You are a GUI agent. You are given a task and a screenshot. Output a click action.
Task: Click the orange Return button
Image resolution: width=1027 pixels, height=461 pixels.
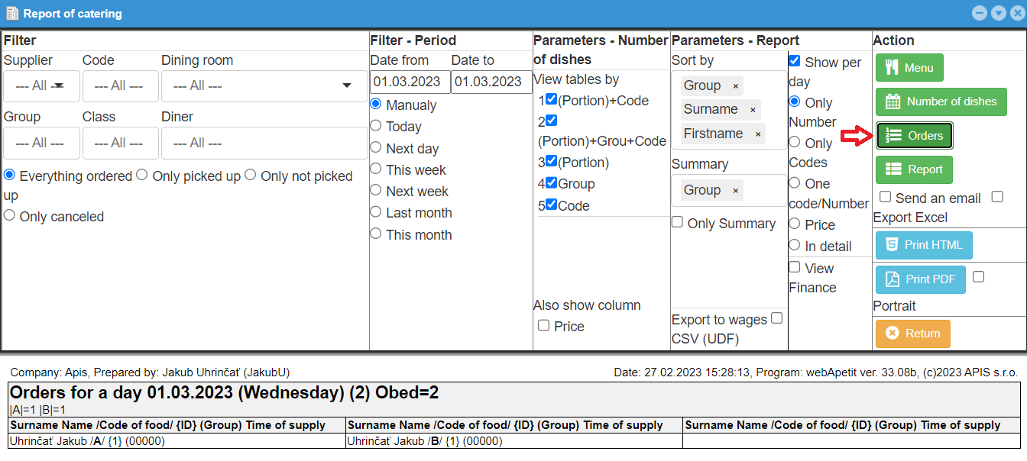tap(912, 334)
